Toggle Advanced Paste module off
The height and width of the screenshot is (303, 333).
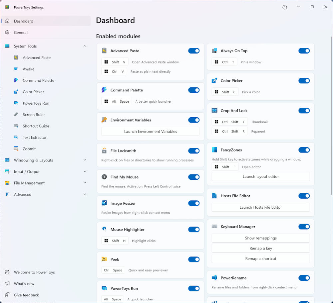click(194, 50)
